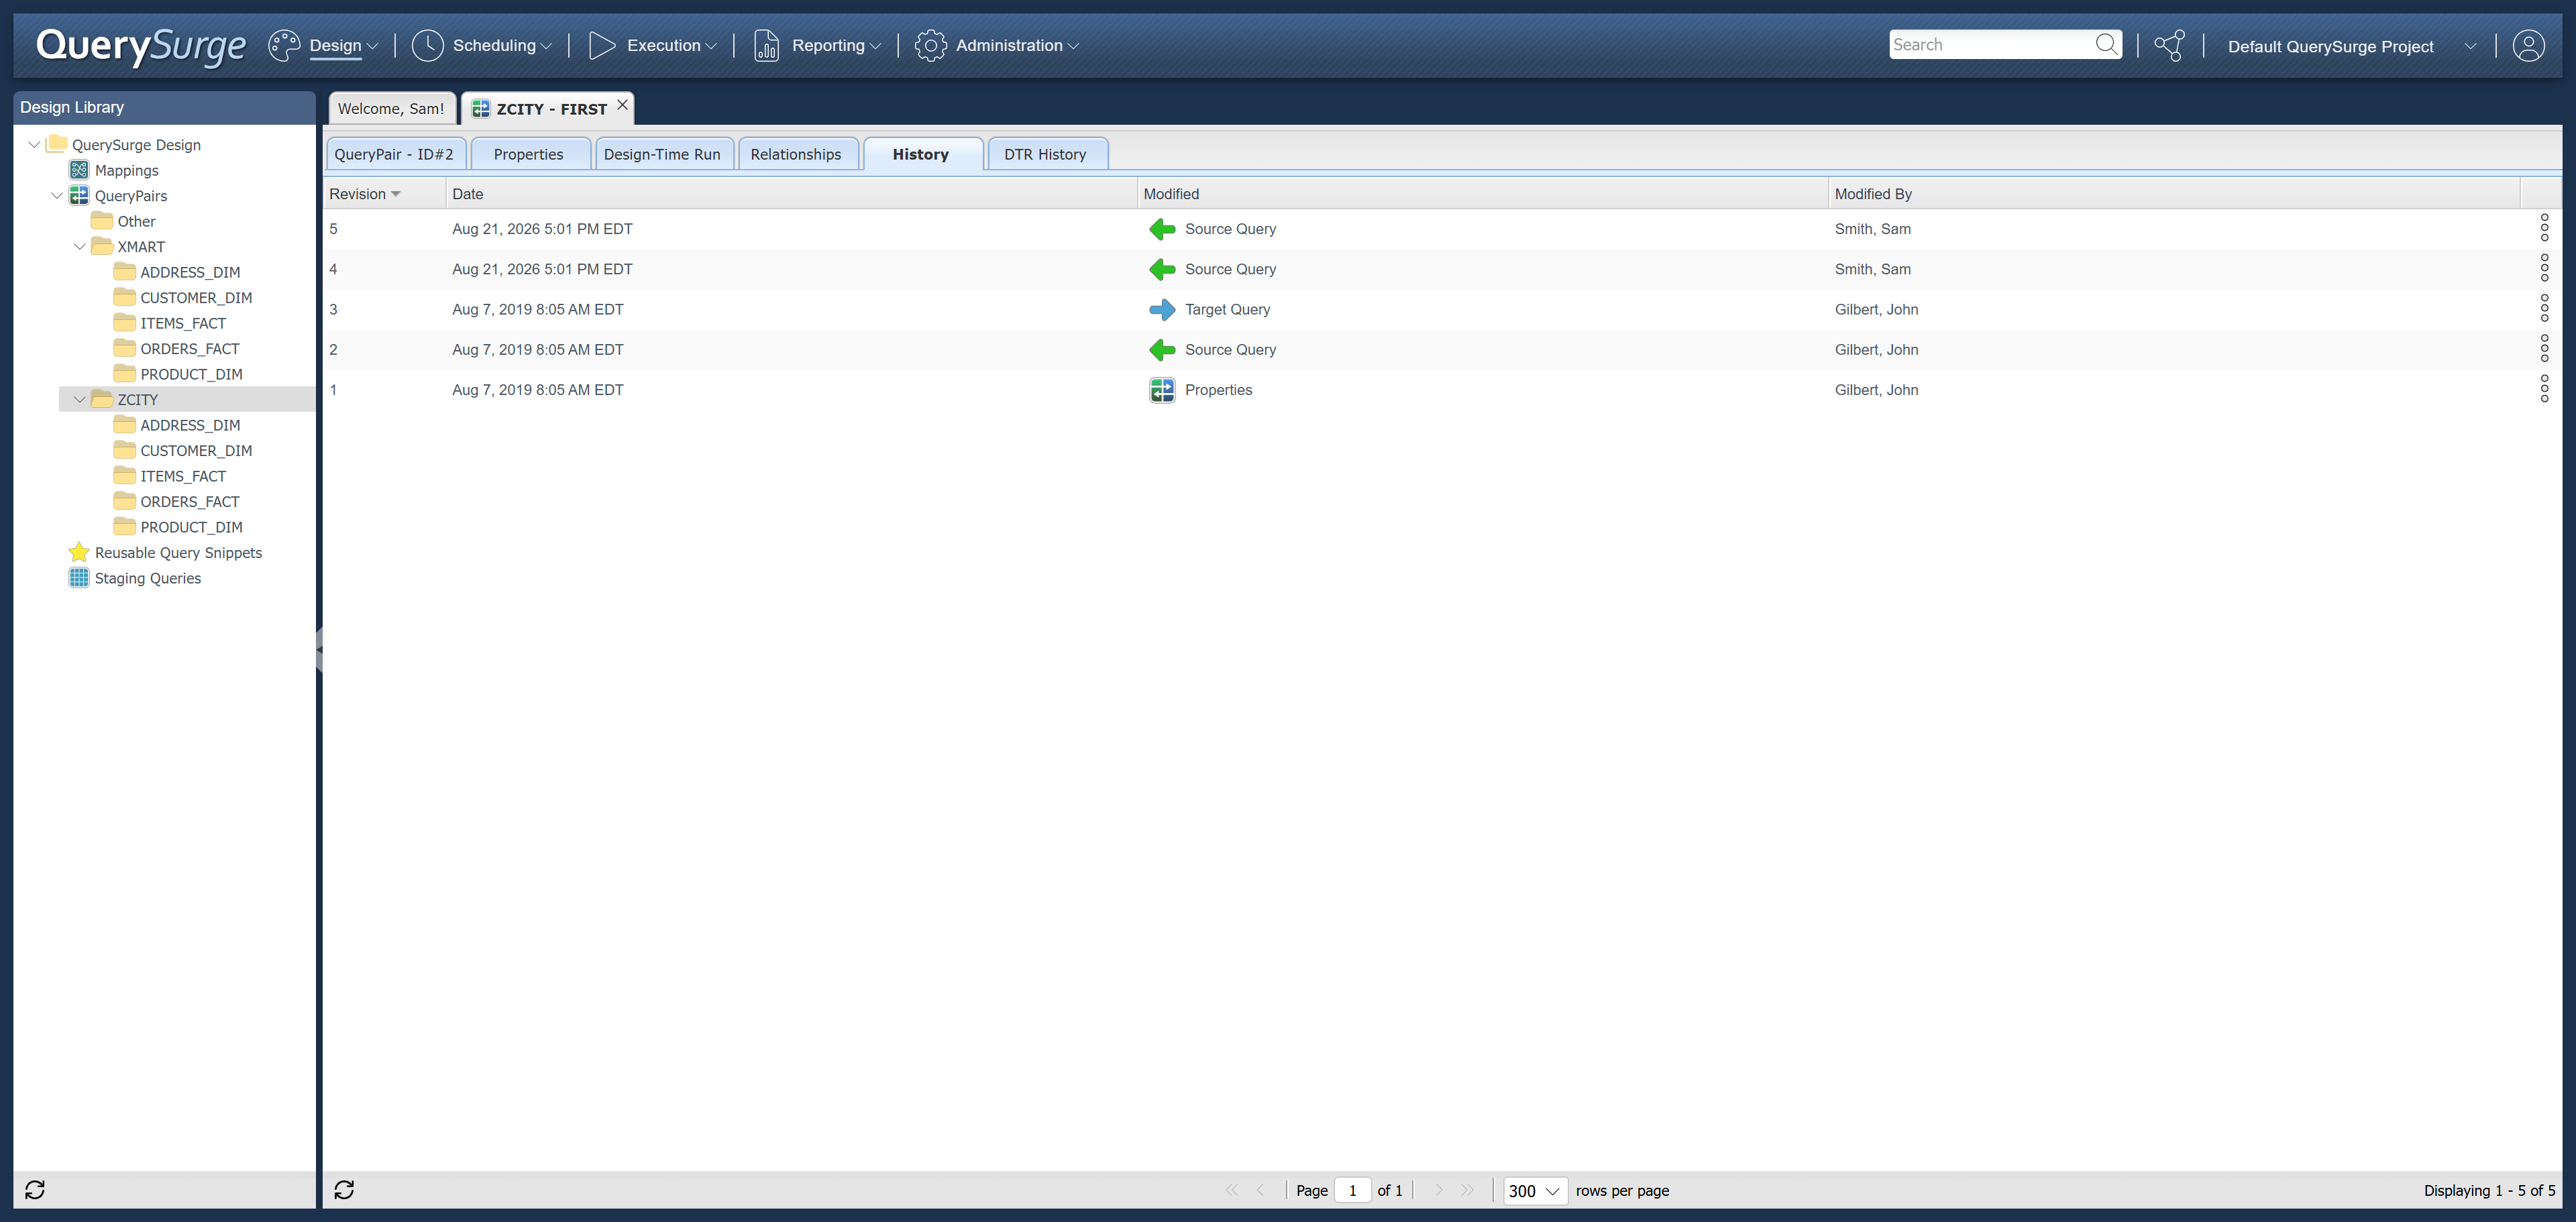This screenshot has height=1222, width=2576.
Task: Collapse the XMART folder
Action: pyautogui.click(x=80, y=246)
